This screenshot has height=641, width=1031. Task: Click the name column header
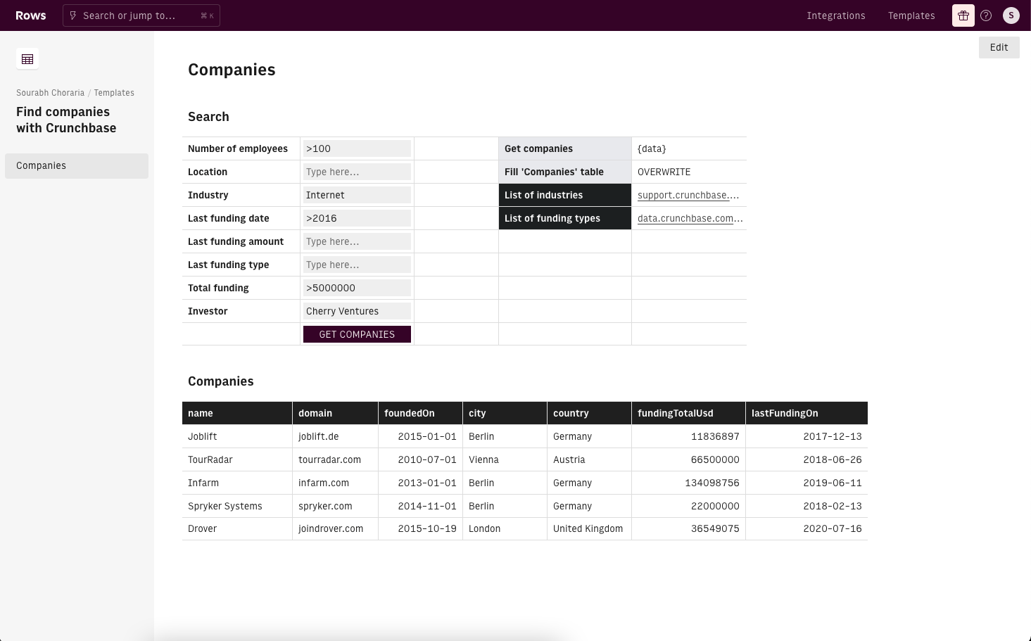[237, 413]
